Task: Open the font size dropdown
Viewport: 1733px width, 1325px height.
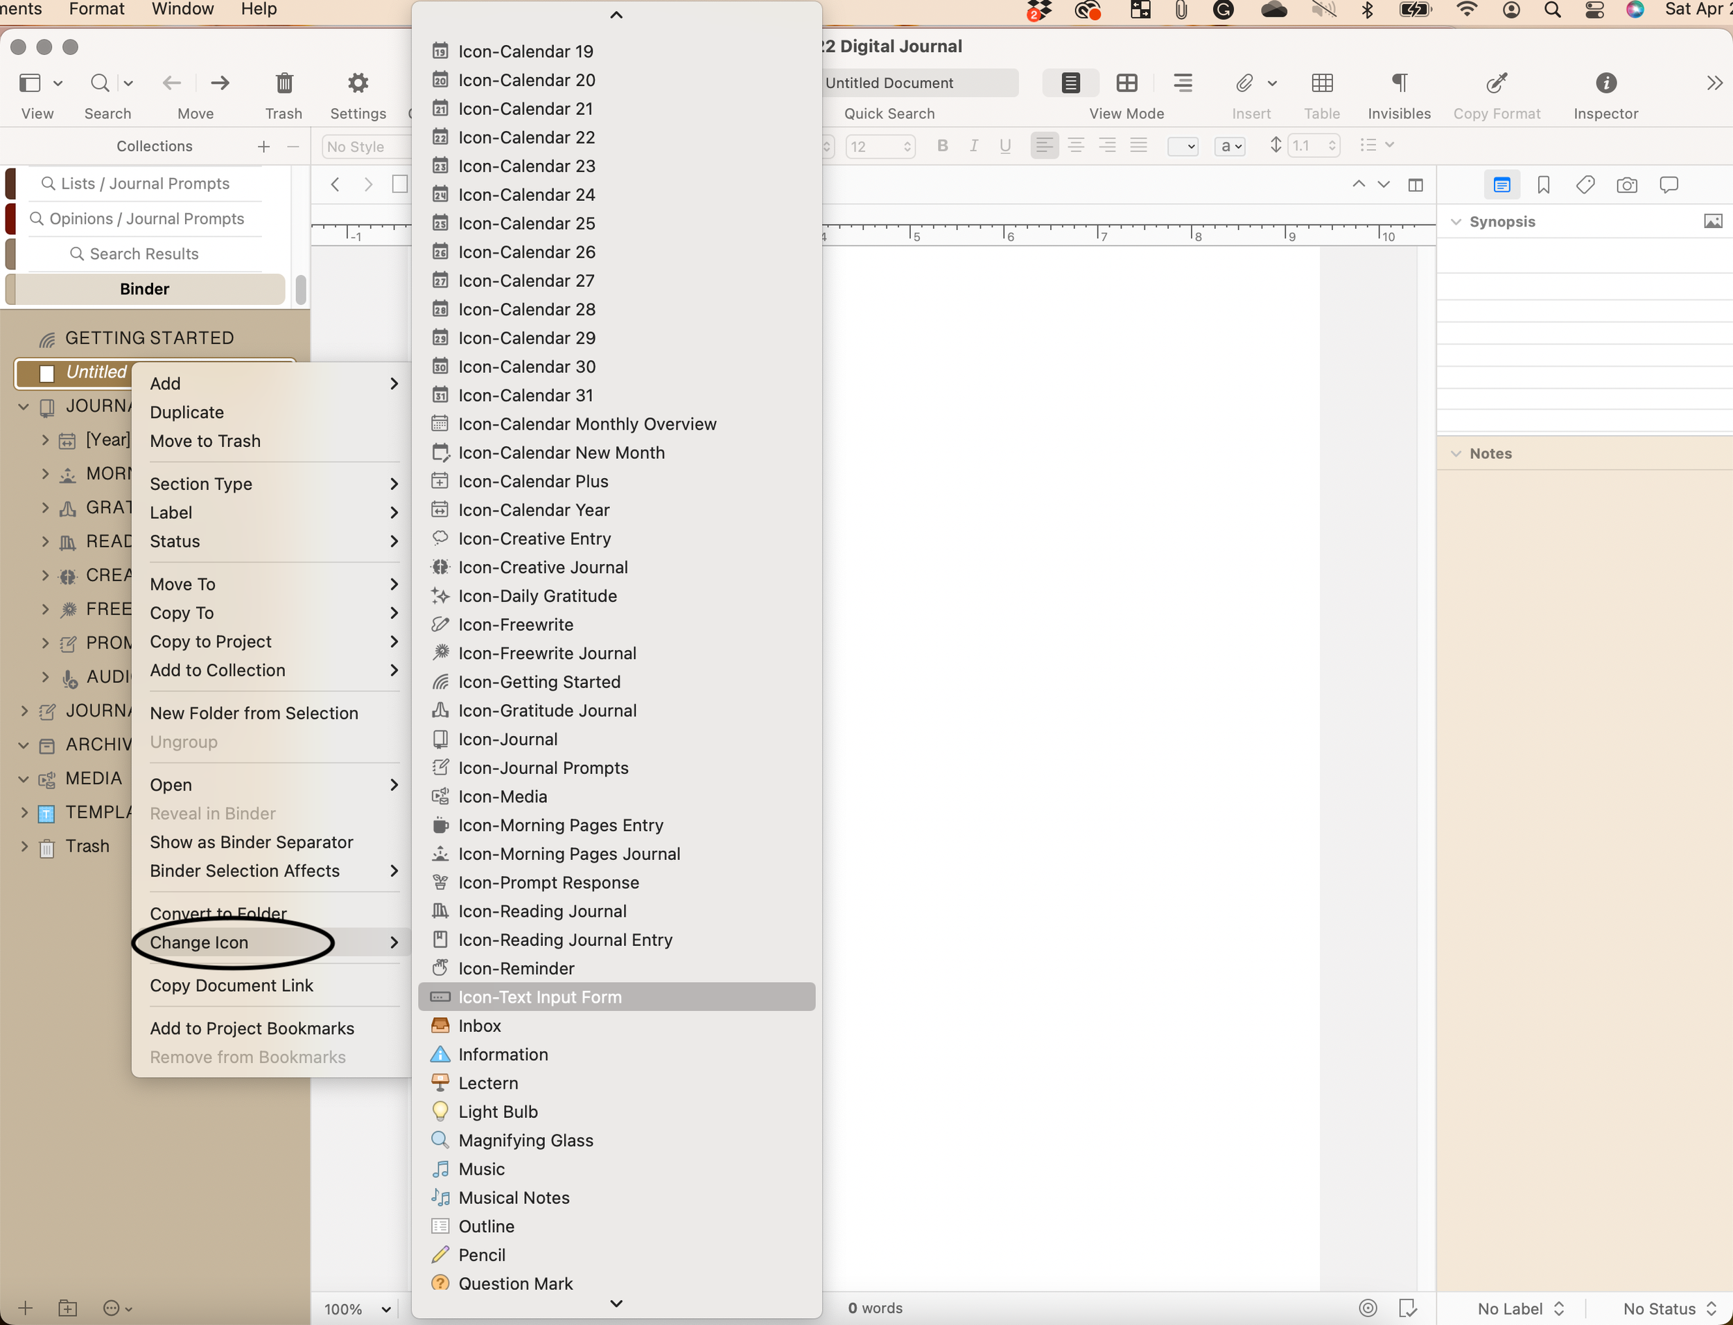Action: tap(908, 146)
